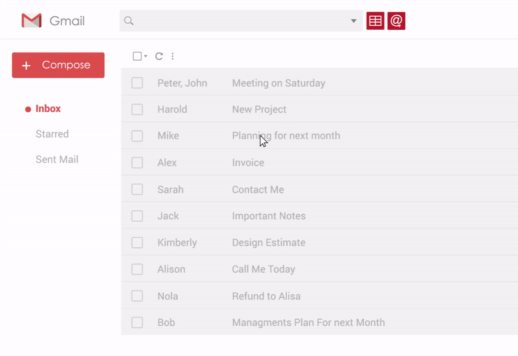Open the "Meeting on Saturday" email
518x356 pixels.
coord(278,83)
